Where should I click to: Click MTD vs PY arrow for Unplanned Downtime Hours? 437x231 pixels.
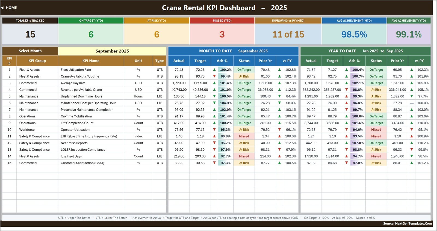(279, 96)
